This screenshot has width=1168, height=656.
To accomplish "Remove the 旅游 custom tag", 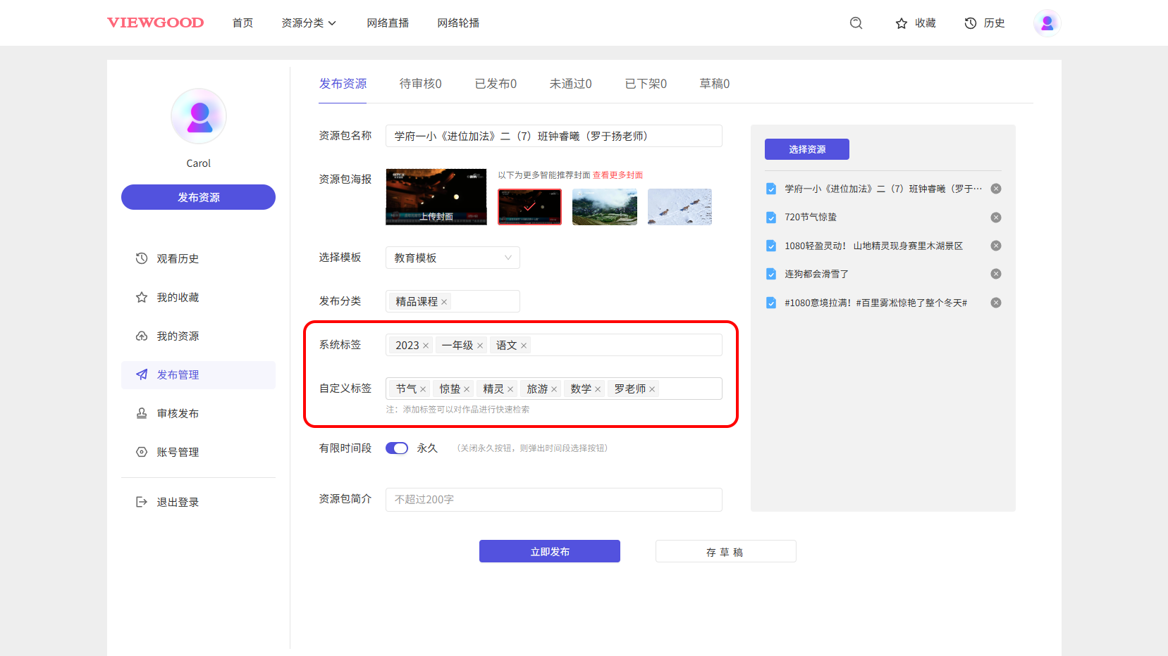I will [x=554, y=389].
